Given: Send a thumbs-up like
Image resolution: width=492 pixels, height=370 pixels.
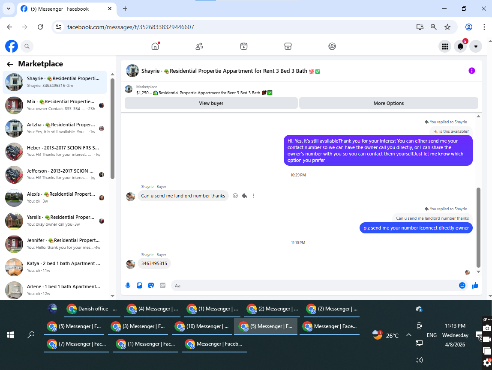Looking at the screenshot, I should (x=475, y=285).
